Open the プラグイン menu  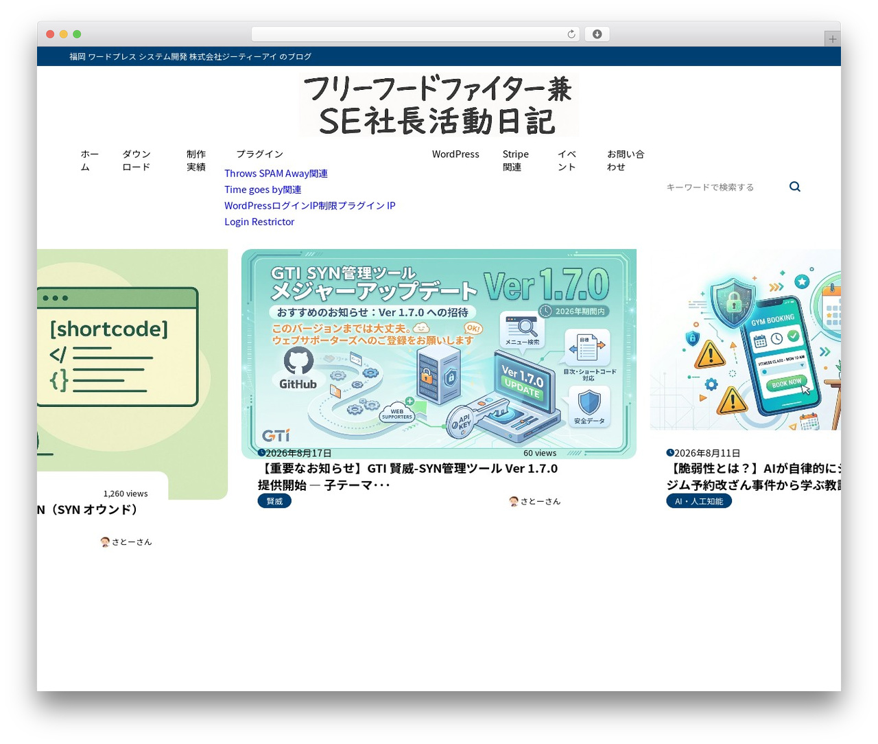click(259, 154)
